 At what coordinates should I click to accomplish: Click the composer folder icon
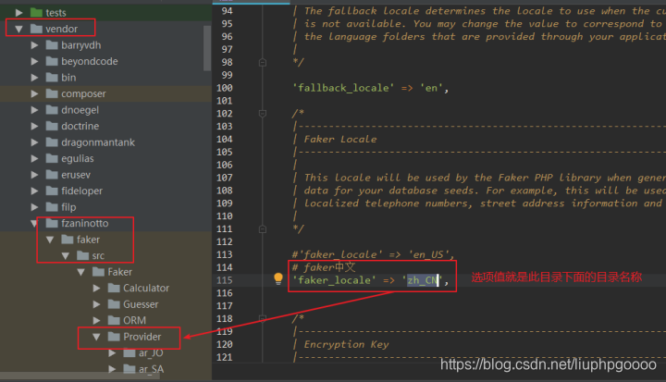[x=52, y=93]
